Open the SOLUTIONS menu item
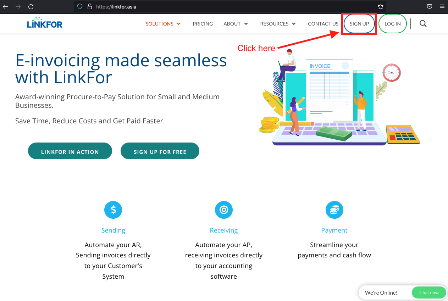448x301 pixels. [x=159, y=24]
